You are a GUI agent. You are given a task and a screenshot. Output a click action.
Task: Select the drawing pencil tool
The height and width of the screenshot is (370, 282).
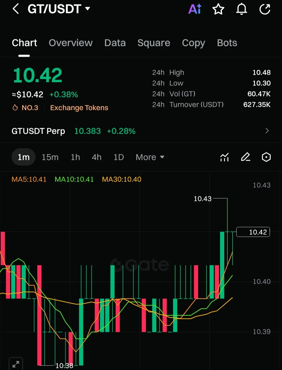(x=245, y=157)
